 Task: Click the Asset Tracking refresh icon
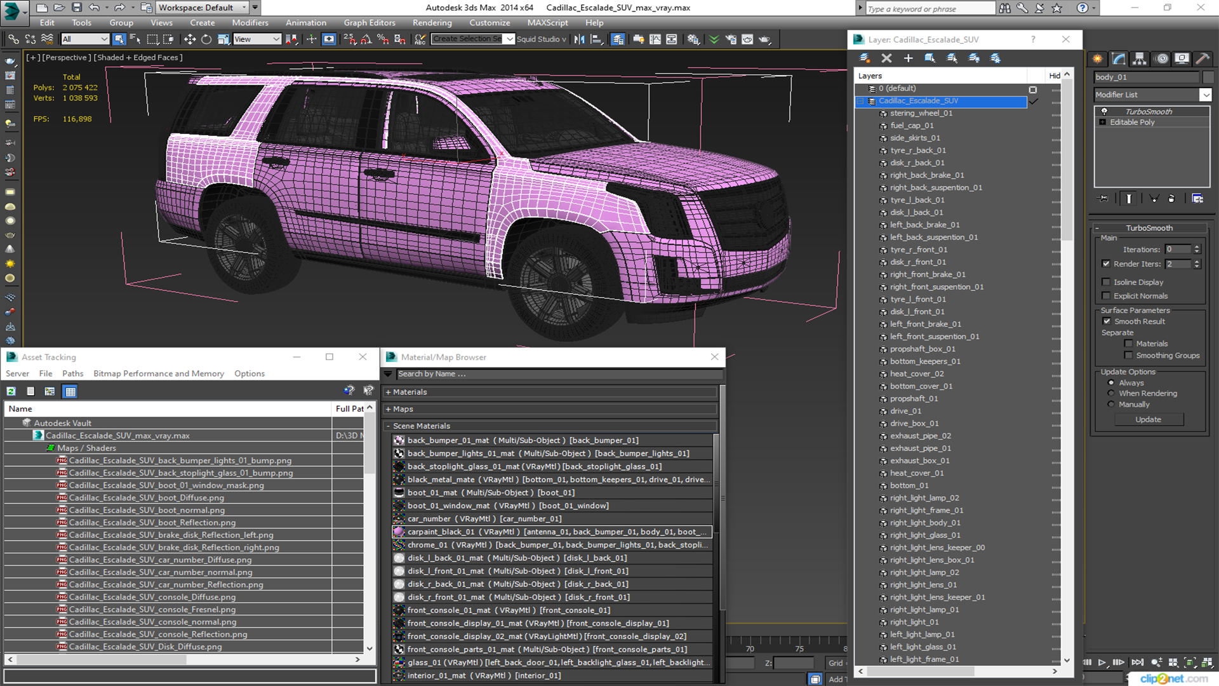tap(11, 391)
